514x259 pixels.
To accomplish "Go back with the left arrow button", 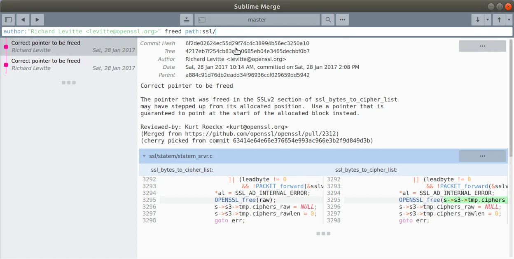I will click(23, 19).
